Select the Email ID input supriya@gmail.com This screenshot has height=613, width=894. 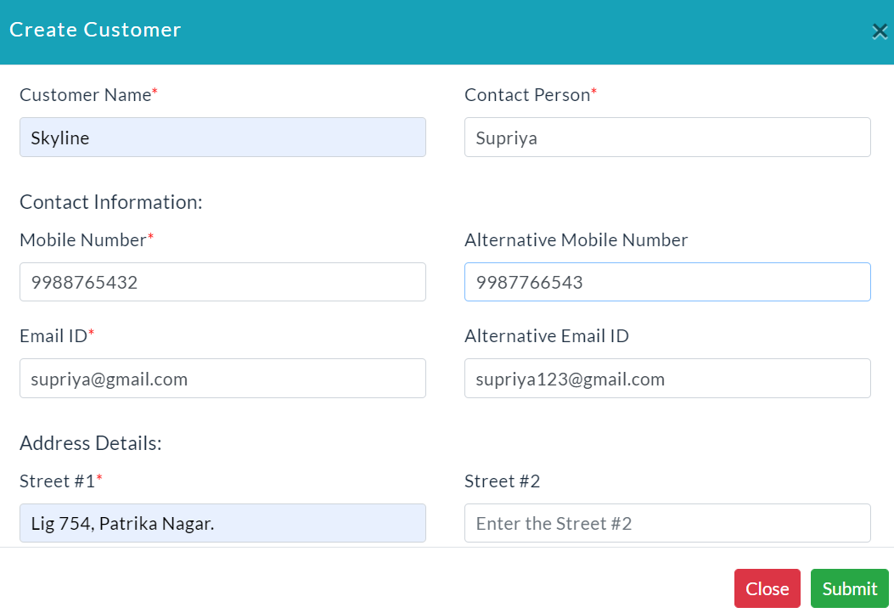click(x=222, y=378)
